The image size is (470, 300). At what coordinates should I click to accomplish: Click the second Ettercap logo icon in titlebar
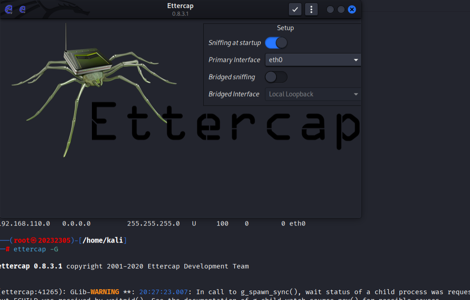(x=23, y=9)
